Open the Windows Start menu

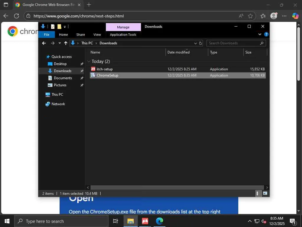(x=7, y=221)
